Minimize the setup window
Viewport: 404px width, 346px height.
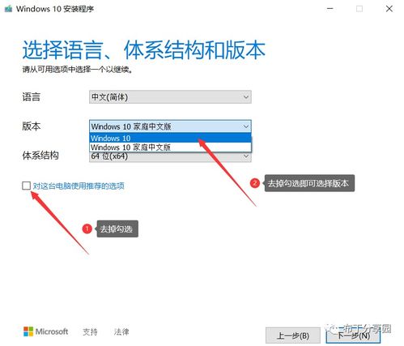(x=330, y=9)
